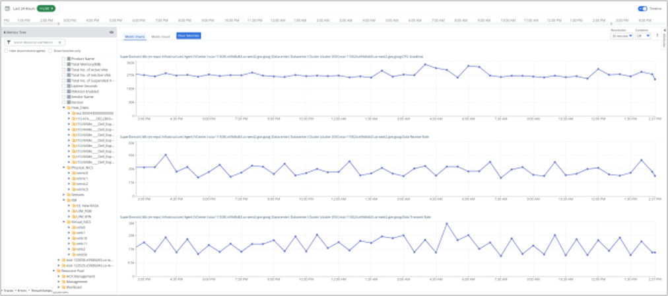Select the vmnic2 folder item
668x296 pixels.
coord(80,184)
